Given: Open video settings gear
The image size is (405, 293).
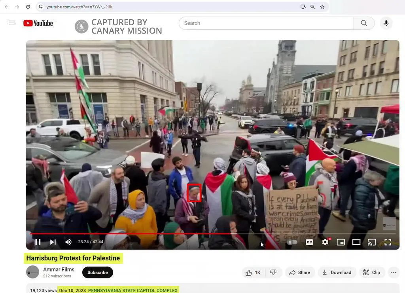Looking at the screenshot, I should coord(325,242).
